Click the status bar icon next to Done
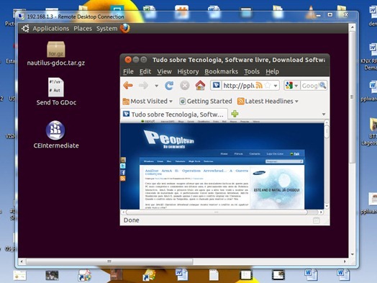 [x=317, y=220]
